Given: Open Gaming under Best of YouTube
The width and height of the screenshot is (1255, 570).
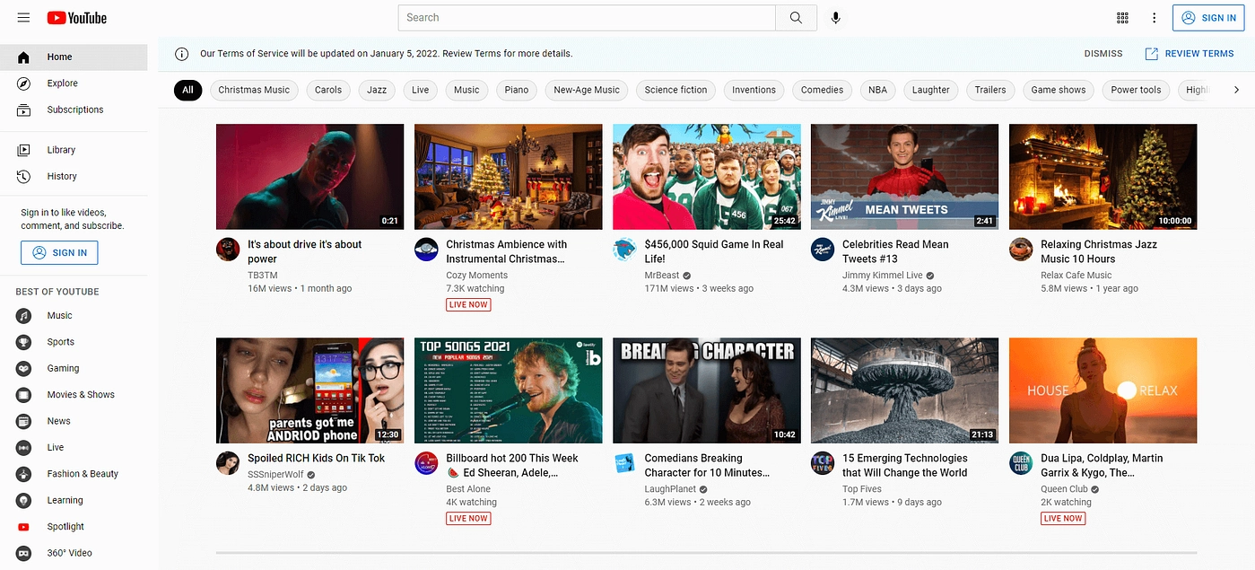Looking at the screenshot, I should click(x=74, y=368).
